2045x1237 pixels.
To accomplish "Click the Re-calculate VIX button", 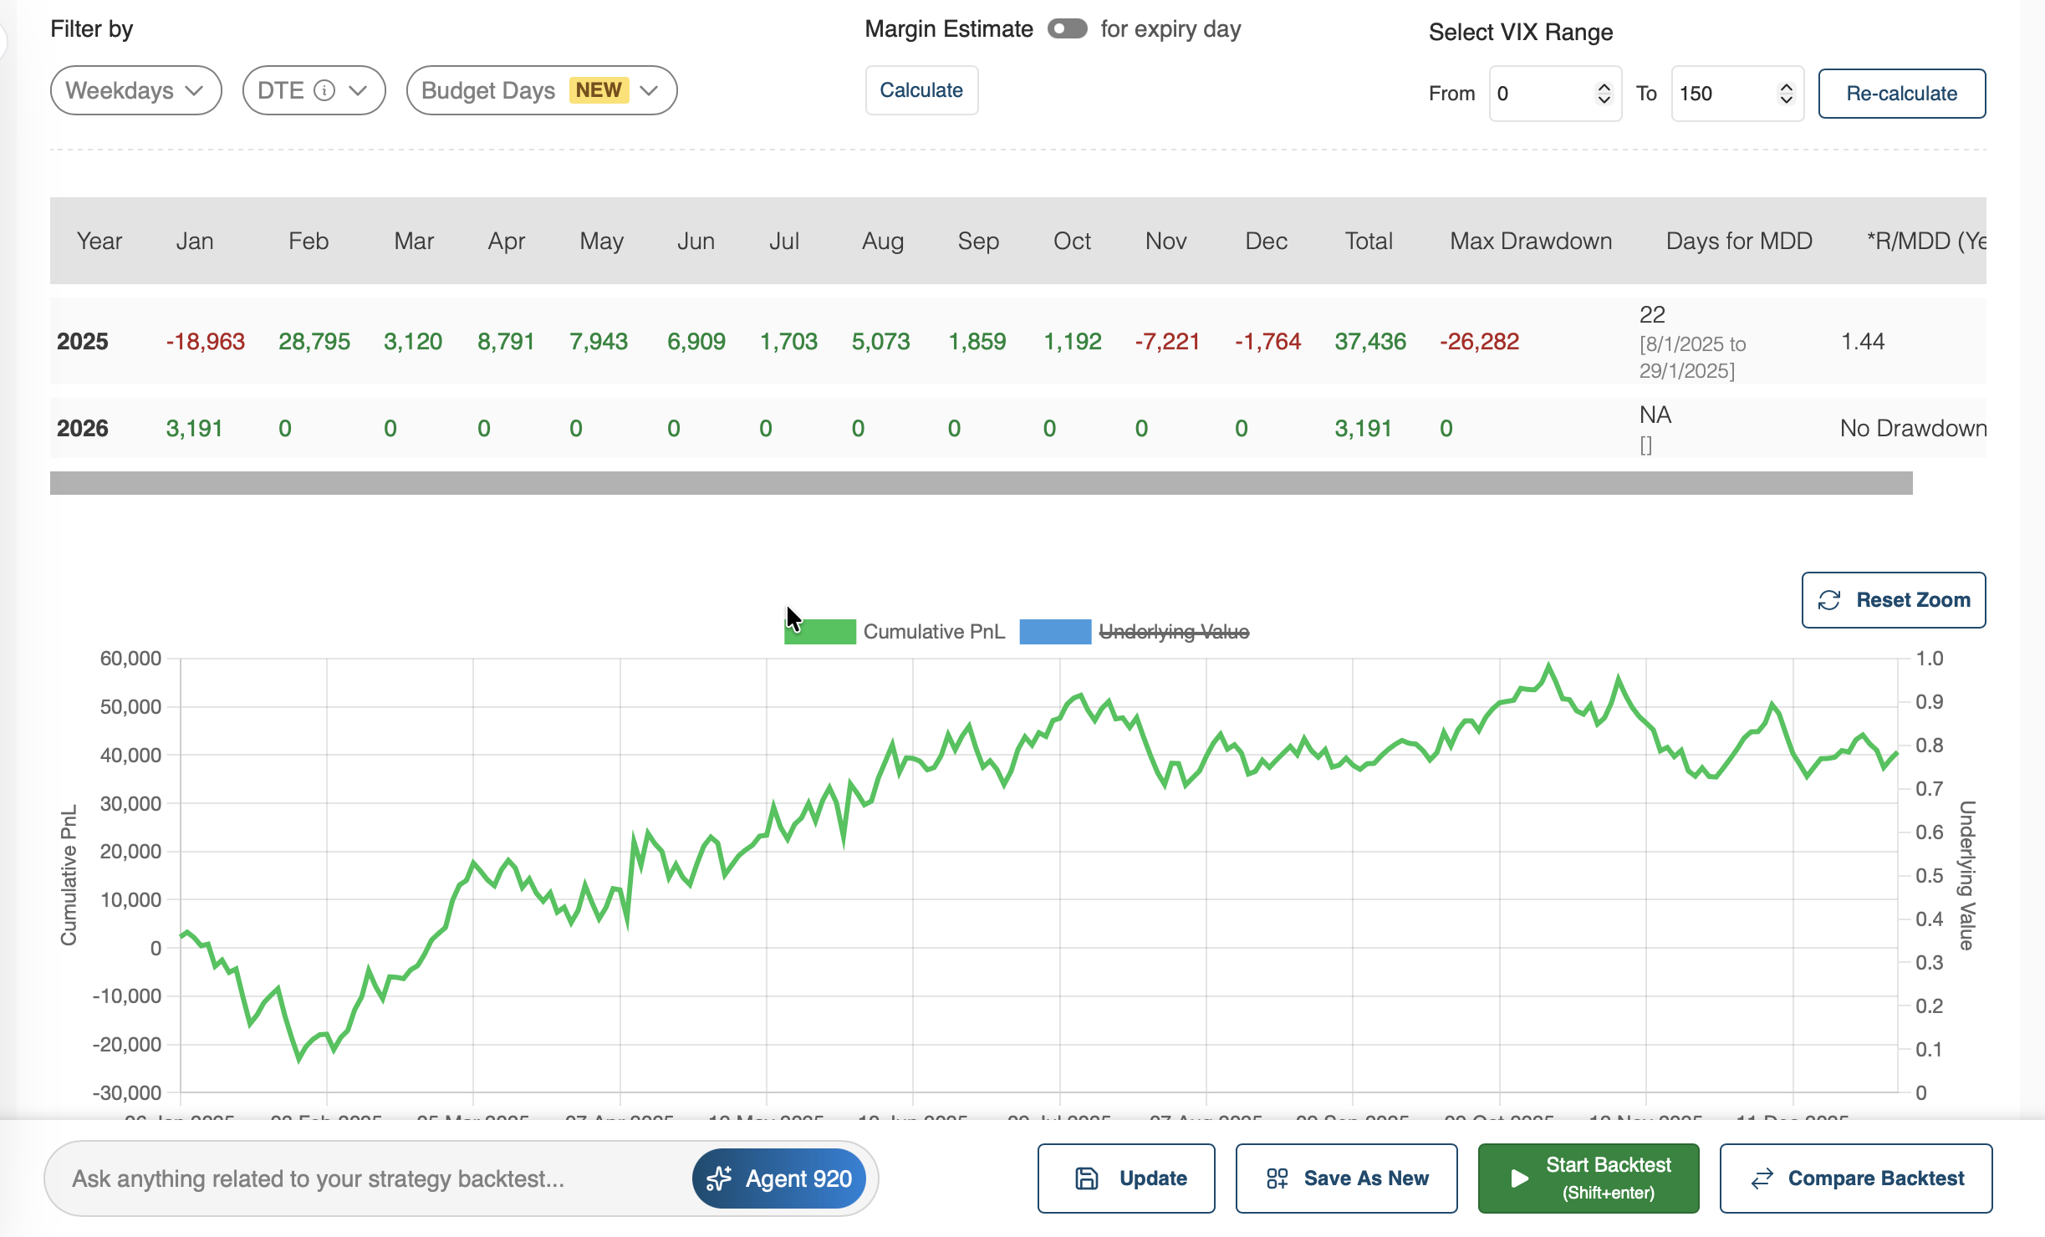I will (1901, 94).
